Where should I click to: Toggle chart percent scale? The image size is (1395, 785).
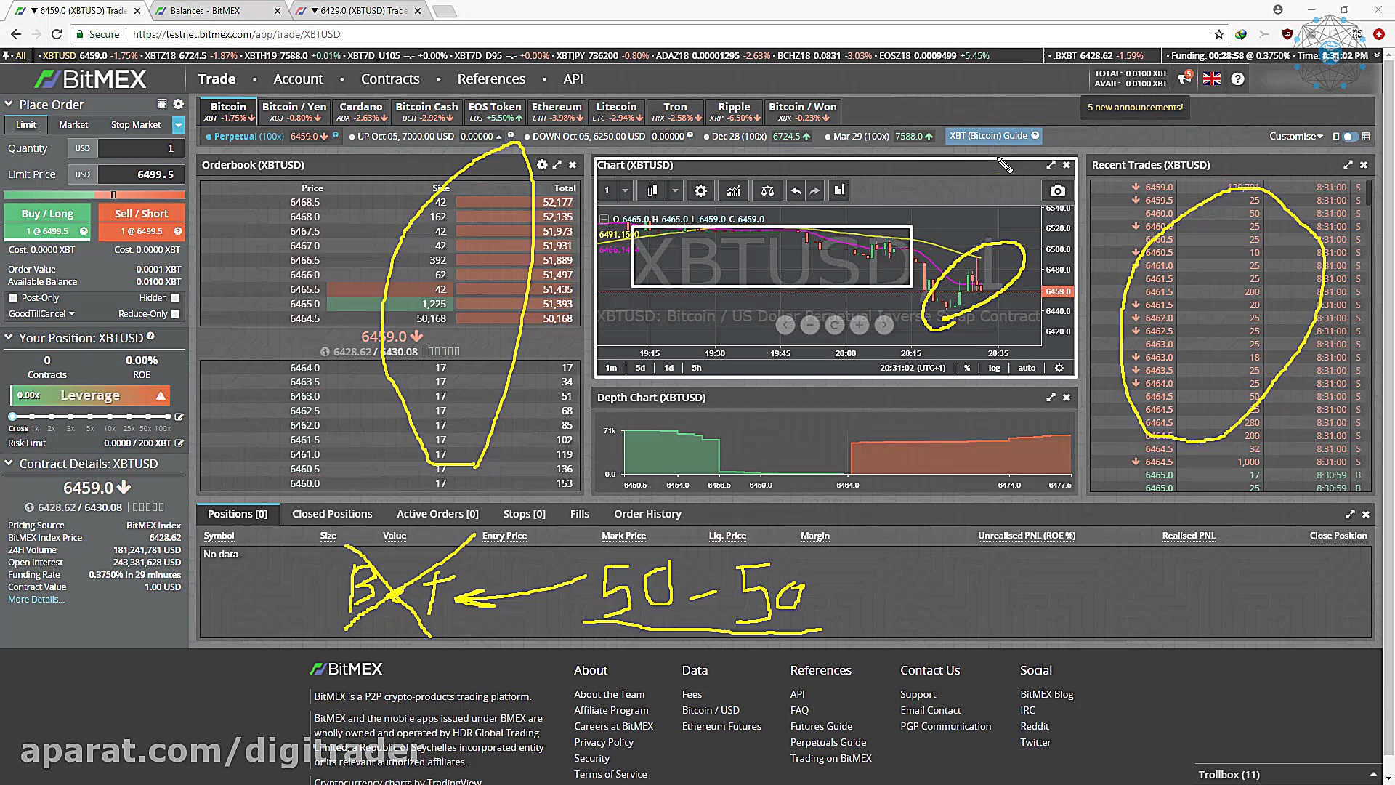click(x=967, y=368)
